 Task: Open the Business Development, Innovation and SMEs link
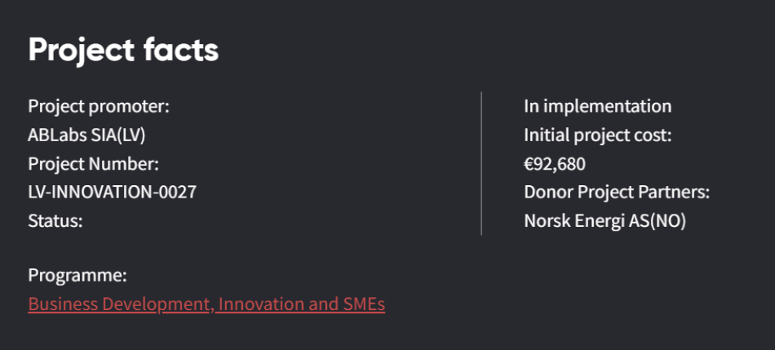(206, 304)
